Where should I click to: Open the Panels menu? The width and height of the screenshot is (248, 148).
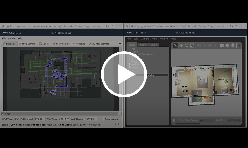11,38
